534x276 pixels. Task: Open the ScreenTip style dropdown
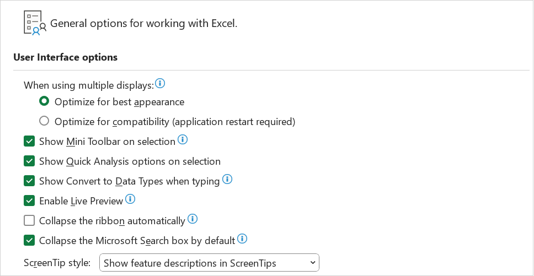click(209, 262)
